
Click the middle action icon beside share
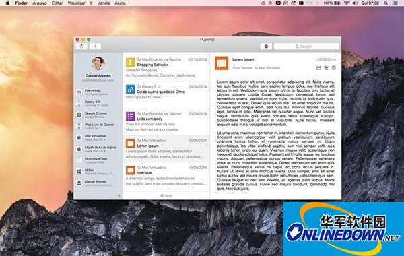326,68
